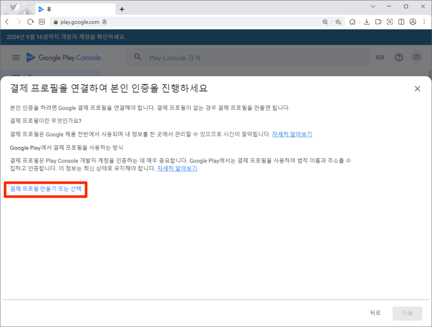Click the N icon beside reload
432x327 pixels.
pyautogui.click(x=42, y=22)
